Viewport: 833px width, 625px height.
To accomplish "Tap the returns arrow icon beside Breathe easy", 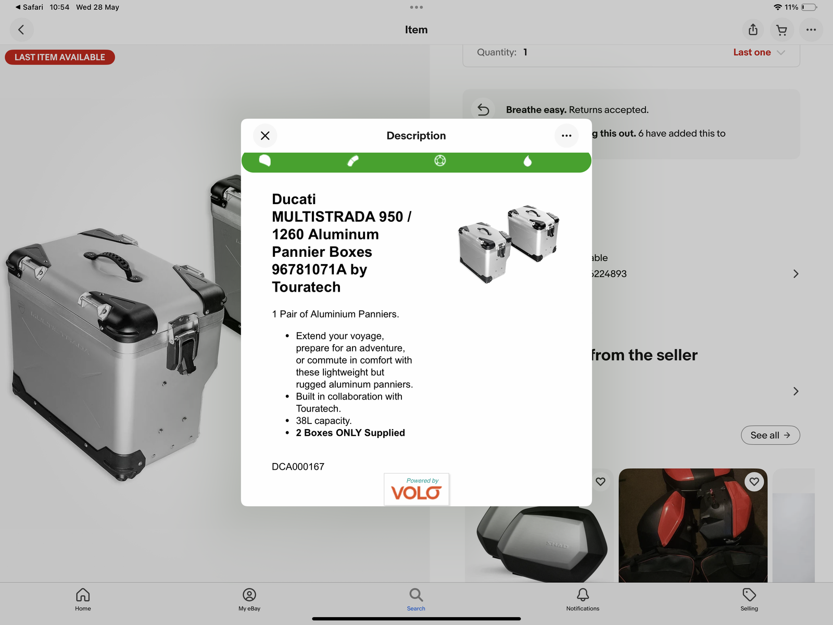I will tap(483, 110).
